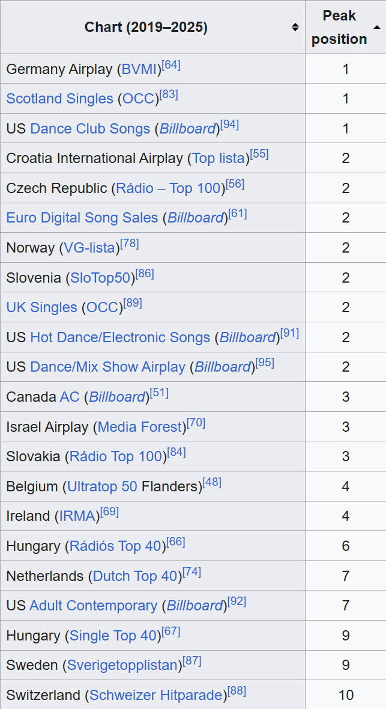This screenshot has height=709, width=386.
Task: Open Hot Dance/Electronic Songs link
Action: 120,337
